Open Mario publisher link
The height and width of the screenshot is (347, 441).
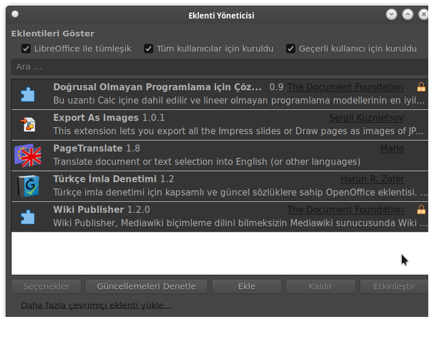click(392, 148)
